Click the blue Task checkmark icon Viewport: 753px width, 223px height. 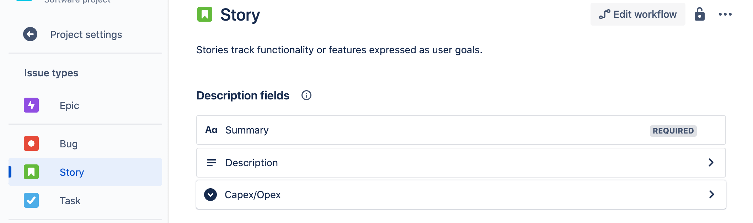pyautogui.click(x=31, y=200)
